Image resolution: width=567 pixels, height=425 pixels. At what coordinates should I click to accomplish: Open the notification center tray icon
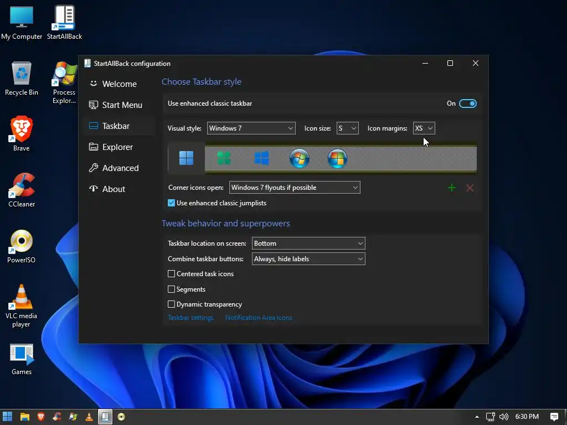tap(554, 417)
